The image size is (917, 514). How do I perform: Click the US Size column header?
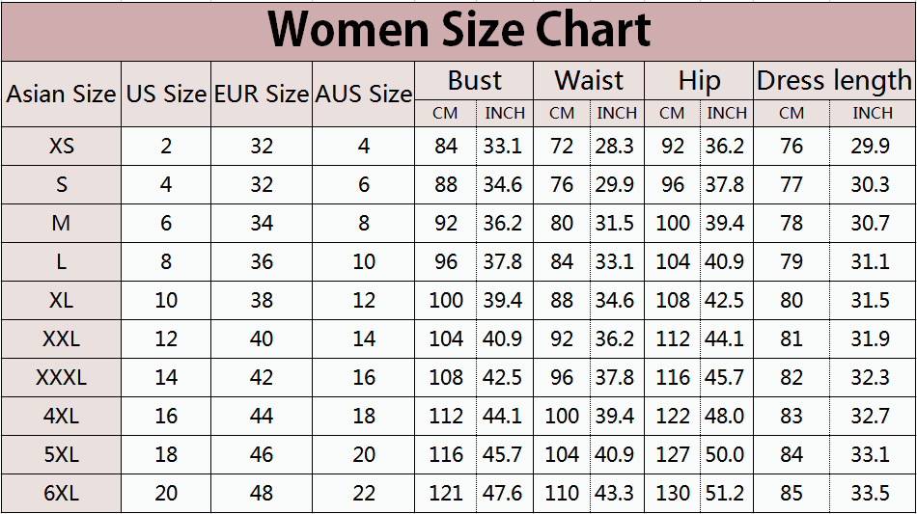tap(166, 95)
